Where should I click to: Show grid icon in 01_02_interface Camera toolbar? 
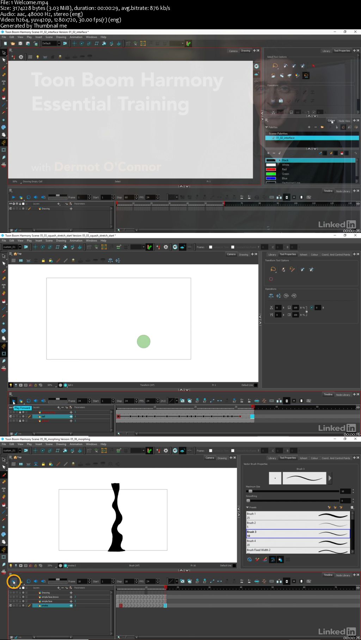pos(30,57)
